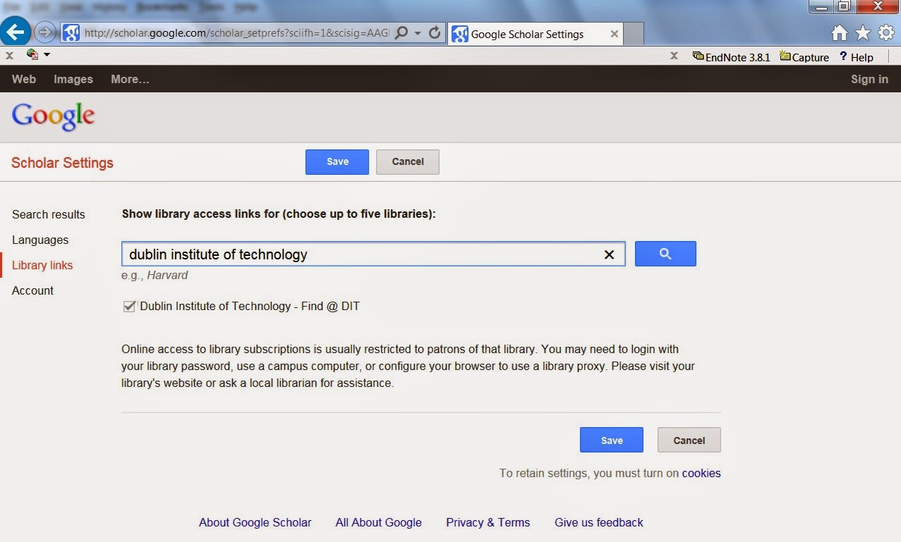Open About Google Scholar link
The image size is (901, 542).
(x=255, y=522)
